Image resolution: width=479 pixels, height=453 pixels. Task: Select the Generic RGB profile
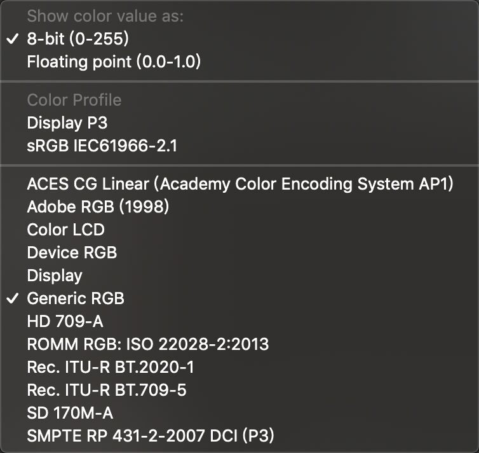76,298
